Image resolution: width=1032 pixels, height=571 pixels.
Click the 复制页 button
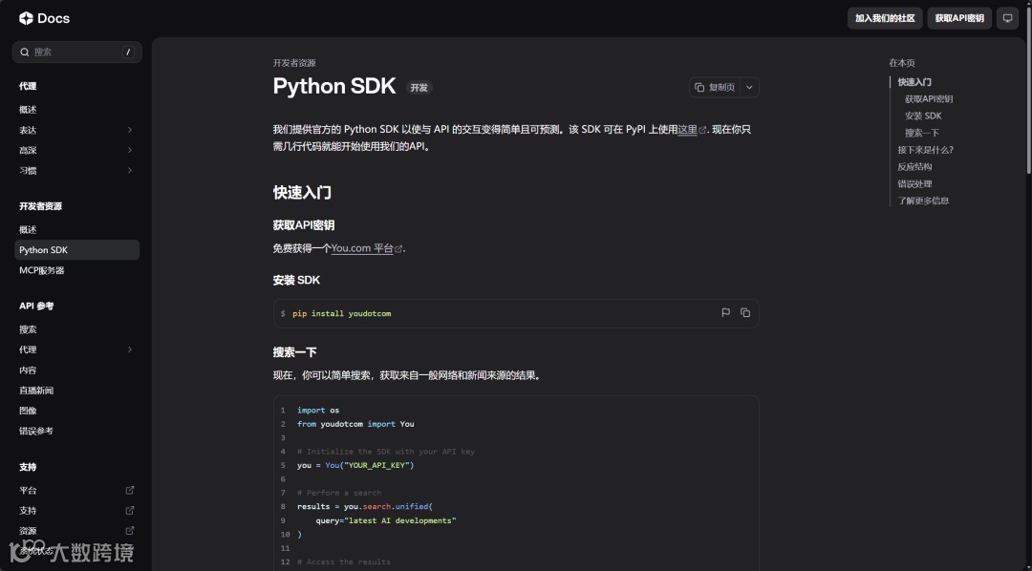715,88
